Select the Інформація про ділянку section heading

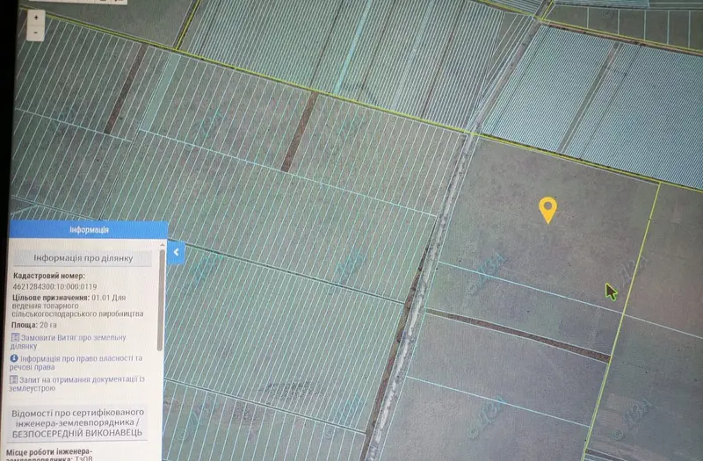coord(83,258)
